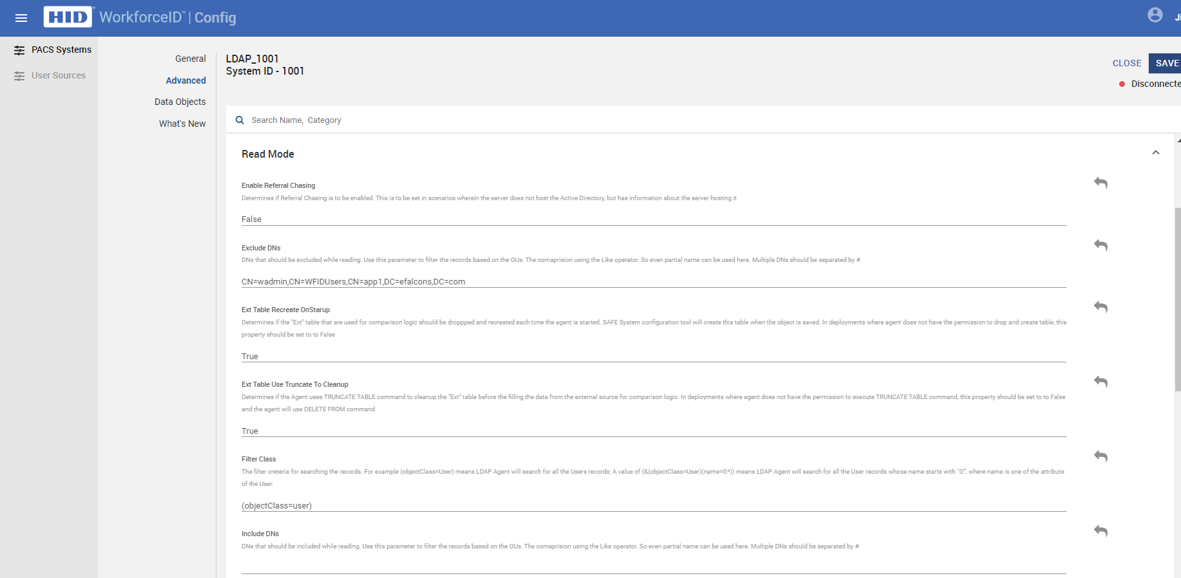
Task: Click the search magnifier icon
Action: 240,120
